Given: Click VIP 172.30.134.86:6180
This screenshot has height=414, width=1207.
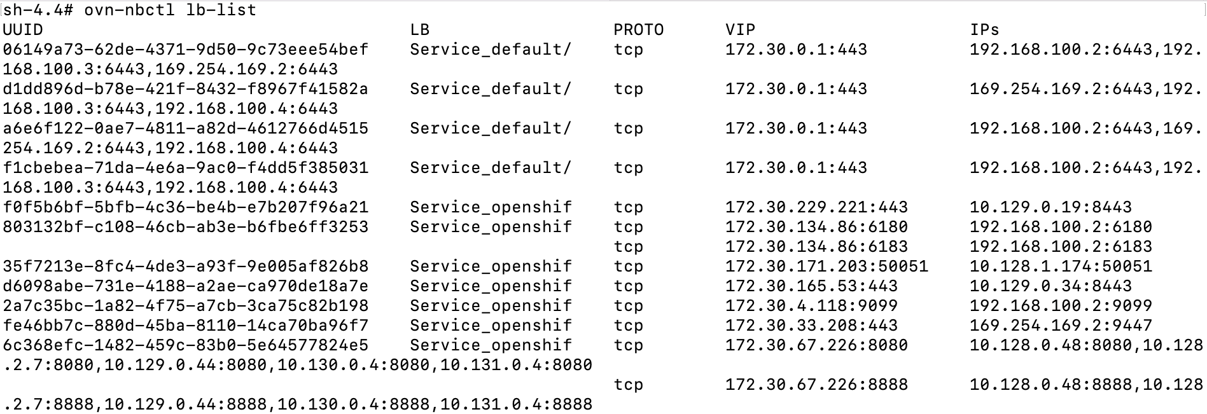Looking at the screenshot, I should [817, 227].
